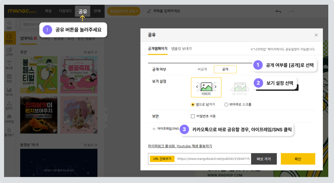Open the 동영상/모션 설정 dropdown
The width and height of the screenshot is (334, 183).
[x=123, y=11]
